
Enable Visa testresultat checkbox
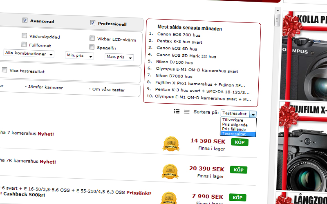click(x=4, y=70)
